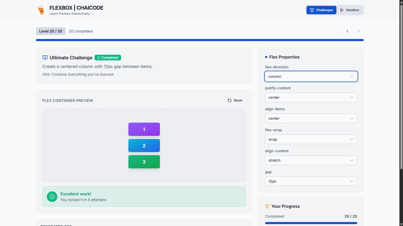Click the 'Excellent work!' message
The image size is (403, 226).
pyautogui.click(x=76, y=194)
